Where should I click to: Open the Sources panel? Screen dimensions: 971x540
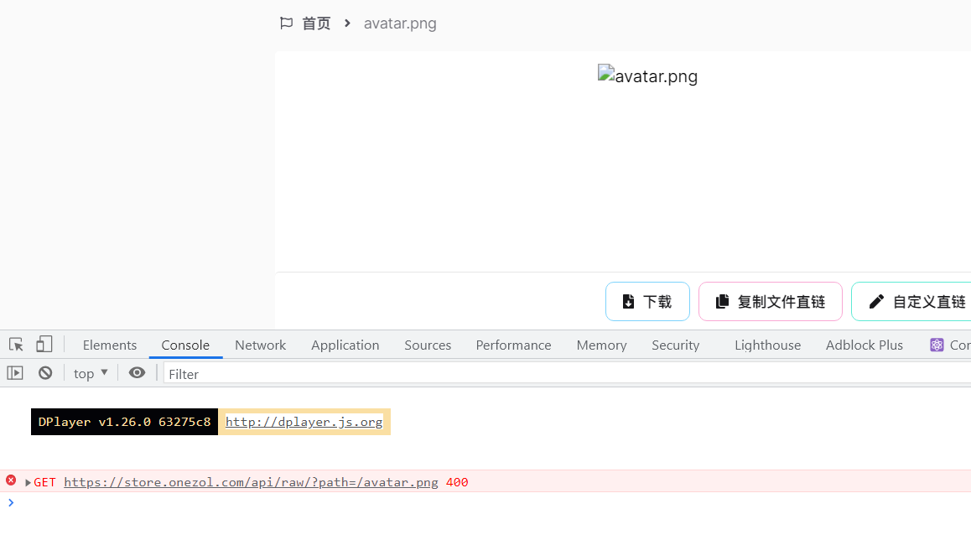click(428, 345)
